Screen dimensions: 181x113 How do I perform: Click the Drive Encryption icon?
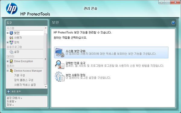click(11, 61)
